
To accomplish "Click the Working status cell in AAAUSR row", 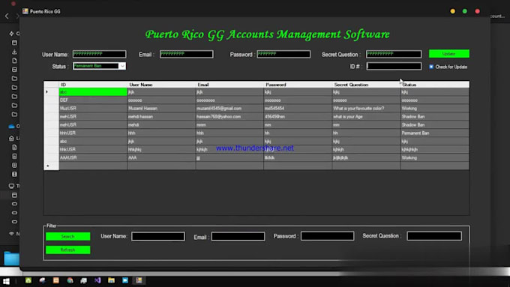I will 435,157.
